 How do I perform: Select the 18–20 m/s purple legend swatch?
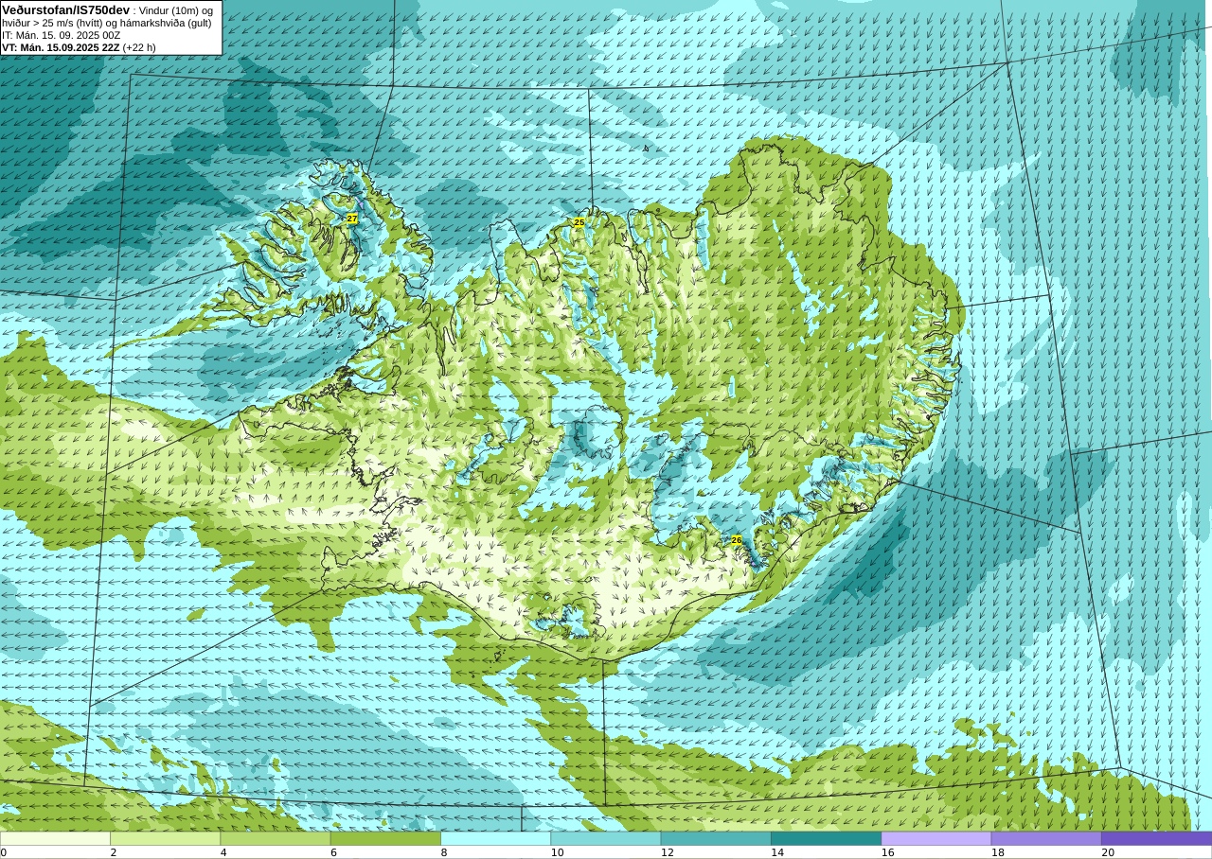click(x=1046, y=838)
